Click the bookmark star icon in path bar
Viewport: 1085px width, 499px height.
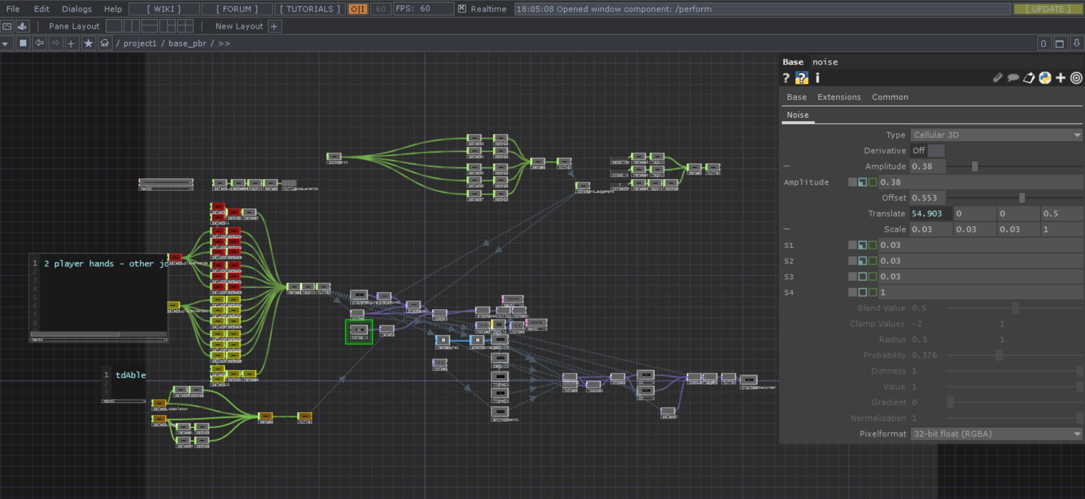[x=89, y=43]
